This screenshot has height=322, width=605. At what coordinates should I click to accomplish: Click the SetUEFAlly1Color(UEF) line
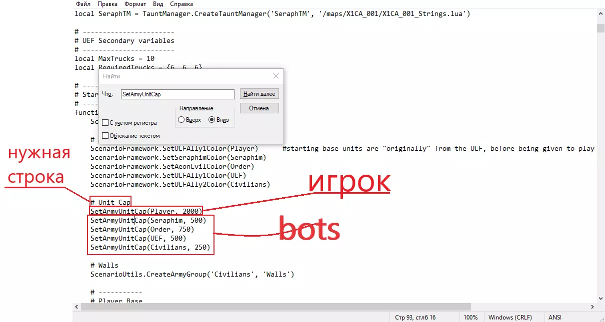(x=168, y=175)
